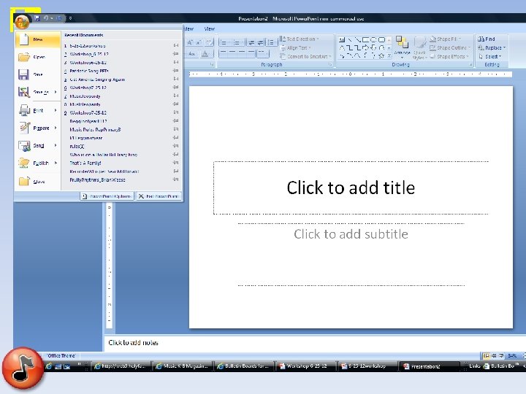Click the Exit PowerPoint button
526x394 pixels.
point(159,196)
